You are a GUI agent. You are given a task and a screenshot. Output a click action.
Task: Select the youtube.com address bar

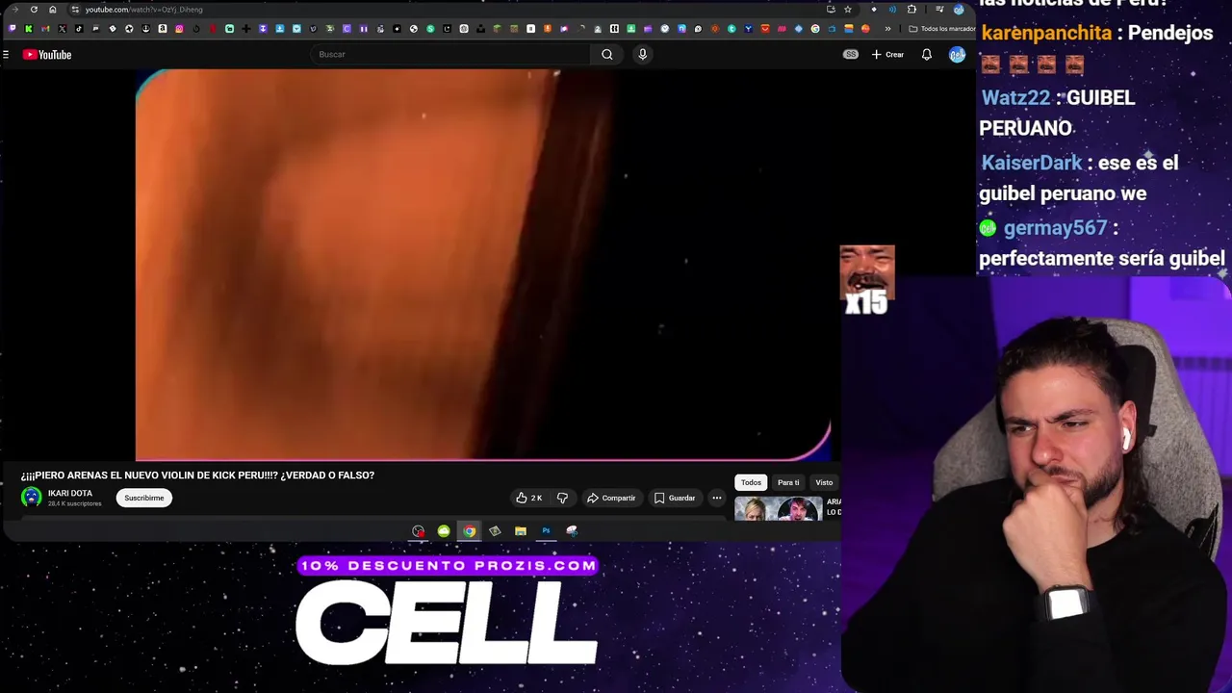[443, 10]
